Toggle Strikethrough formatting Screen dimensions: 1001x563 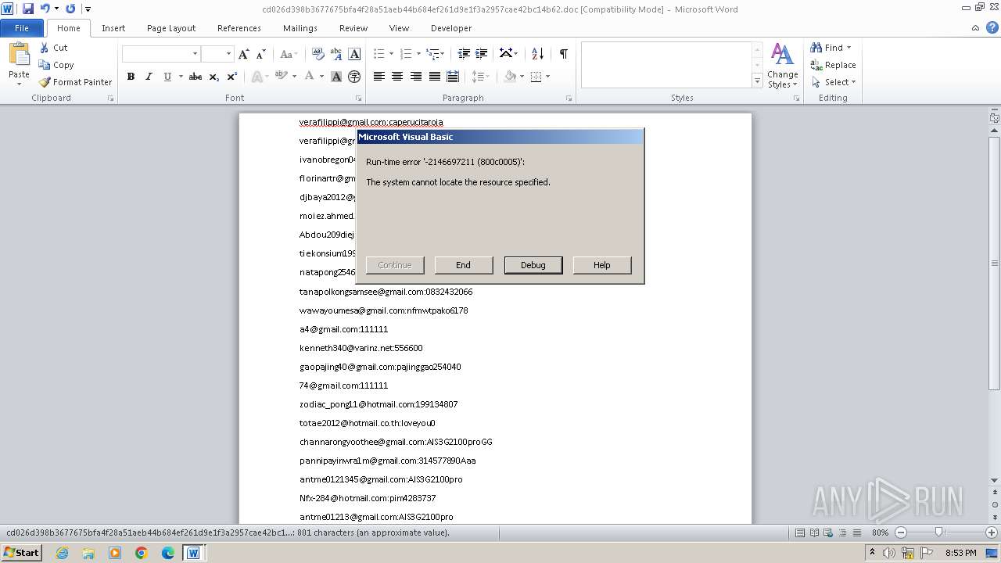(x=196, y=77)
